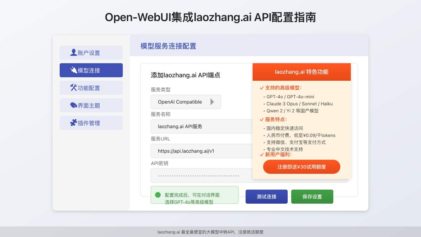Click 支持微信、支付宝等支付方式 text
Screen dimensions: 421x237
coord(296,142)
